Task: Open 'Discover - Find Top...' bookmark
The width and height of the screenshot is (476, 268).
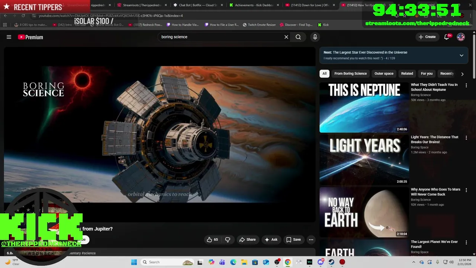Action: pyautogui.click(x=296, y=25)
